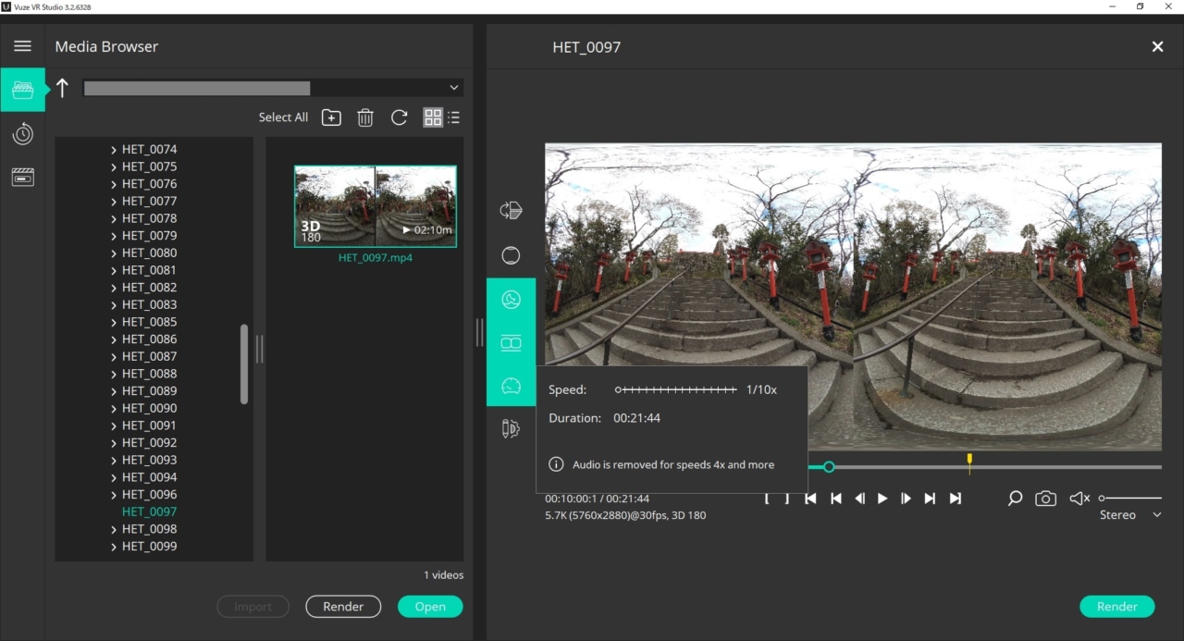
Task: Toggle the speed gauge tool
Action: [511, 386]
